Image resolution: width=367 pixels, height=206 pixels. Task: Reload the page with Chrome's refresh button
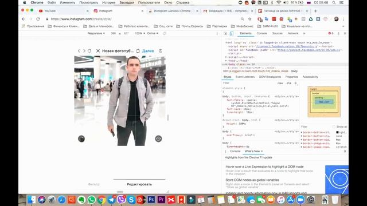(x=38, y=19)
